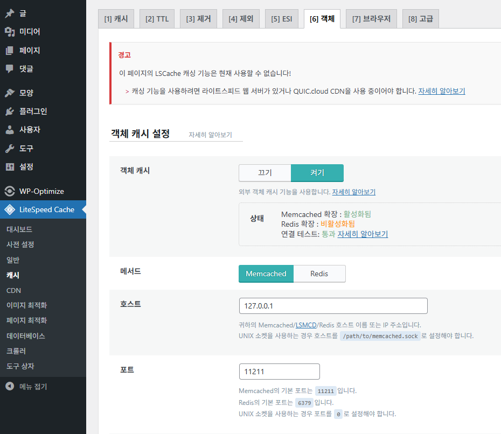Click the 페이지 pages icon
Viewport: 501px width, 434px height.
tap(10, 50)
